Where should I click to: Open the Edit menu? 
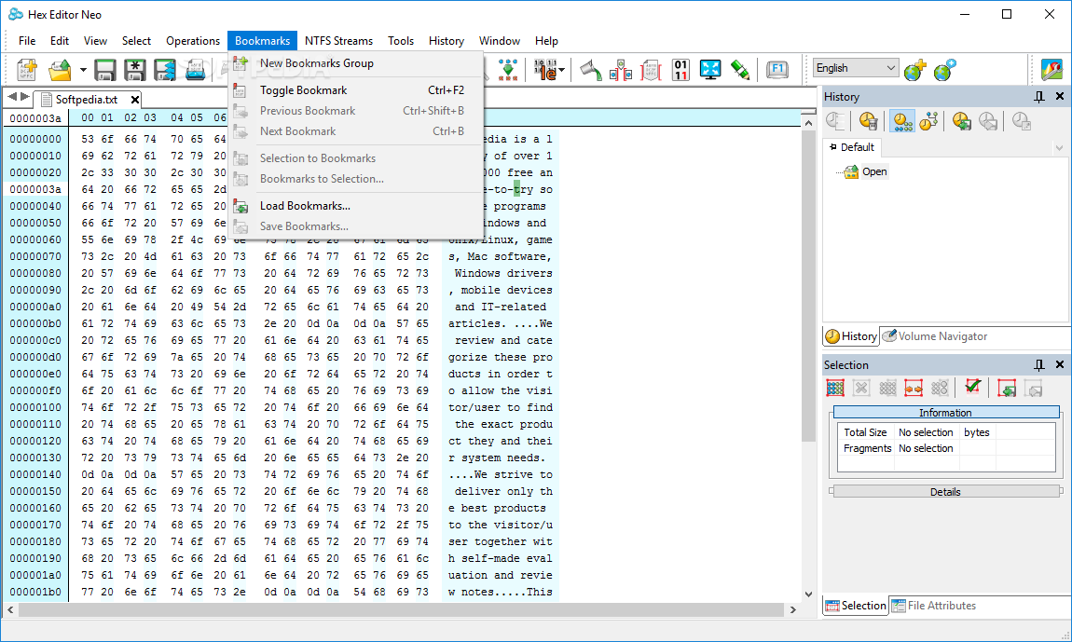[60, 41]
